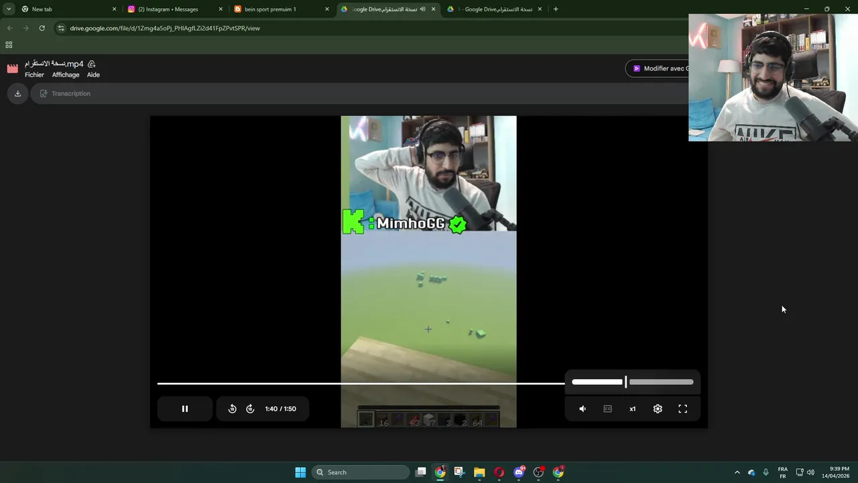Go back to the previous page

[9, 28]
